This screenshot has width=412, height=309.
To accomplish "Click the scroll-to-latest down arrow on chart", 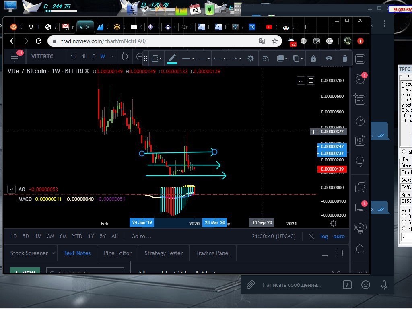I will [301, 80].
